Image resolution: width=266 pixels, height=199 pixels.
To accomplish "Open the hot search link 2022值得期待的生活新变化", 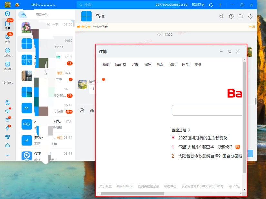I will coord(203,138).
